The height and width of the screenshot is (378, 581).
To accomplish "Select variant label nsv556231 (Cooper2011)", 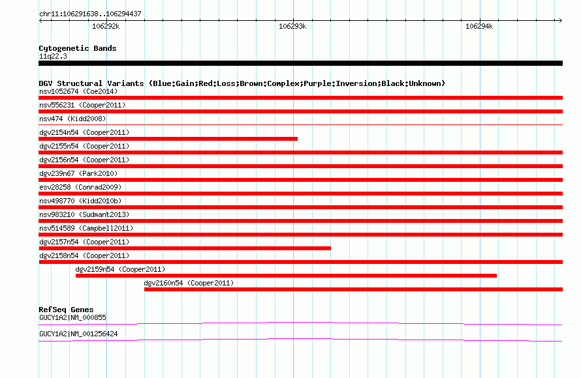I will 82,105.
